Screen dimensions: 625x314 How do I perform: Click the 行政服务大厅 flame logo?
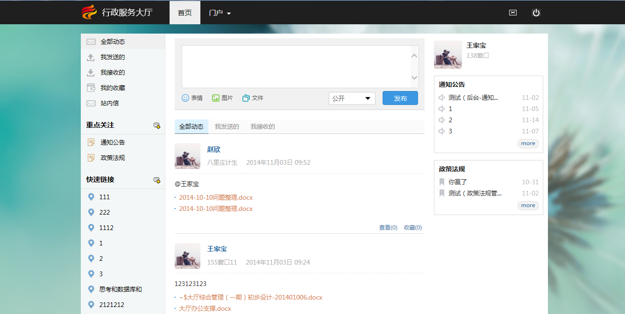pyautogui.click(x=89, y=12)
